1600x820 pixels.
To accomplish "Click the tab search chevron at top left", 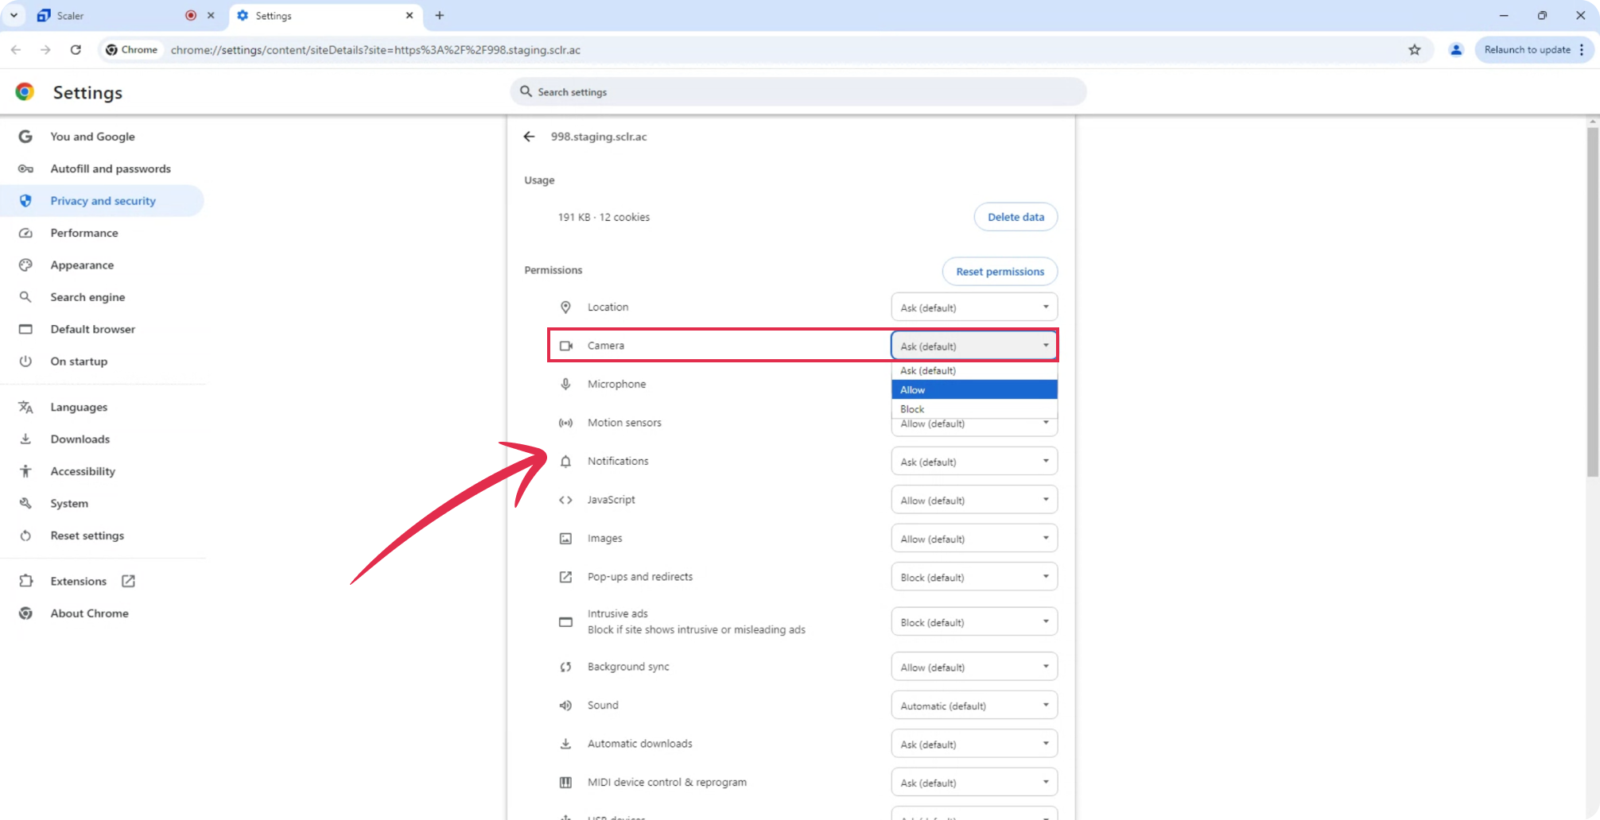I will 14,15.
